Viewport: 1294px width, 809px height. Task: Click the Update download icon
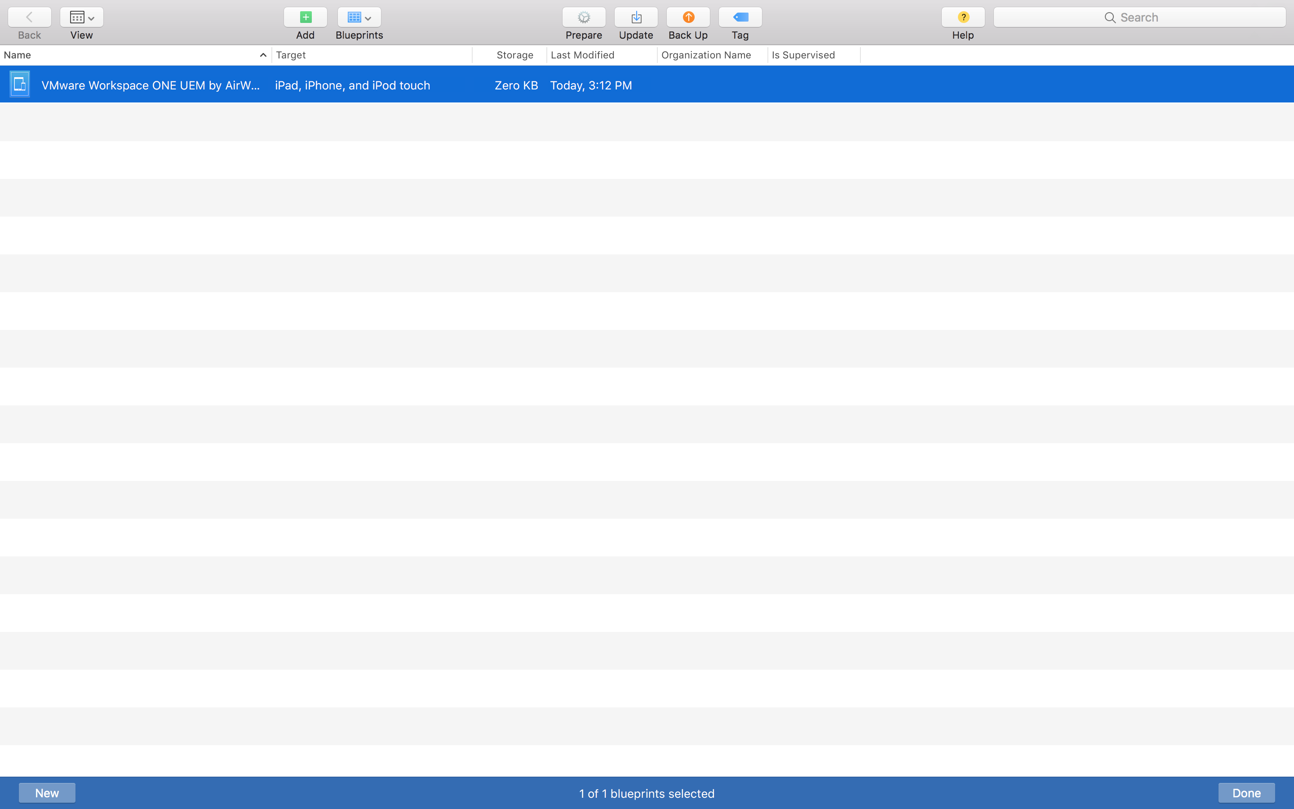tap(636, 17)
